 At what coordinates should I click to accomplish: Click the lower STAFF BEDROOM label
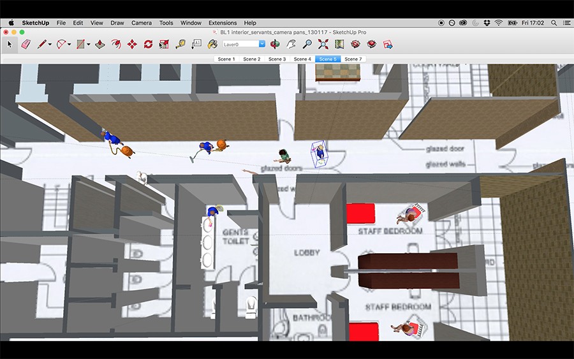(x=398, y=307)
